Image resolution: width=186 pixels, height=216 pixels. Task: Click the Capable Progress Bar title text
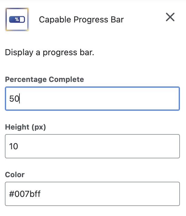pyautogui.click(x=81, y=20)
